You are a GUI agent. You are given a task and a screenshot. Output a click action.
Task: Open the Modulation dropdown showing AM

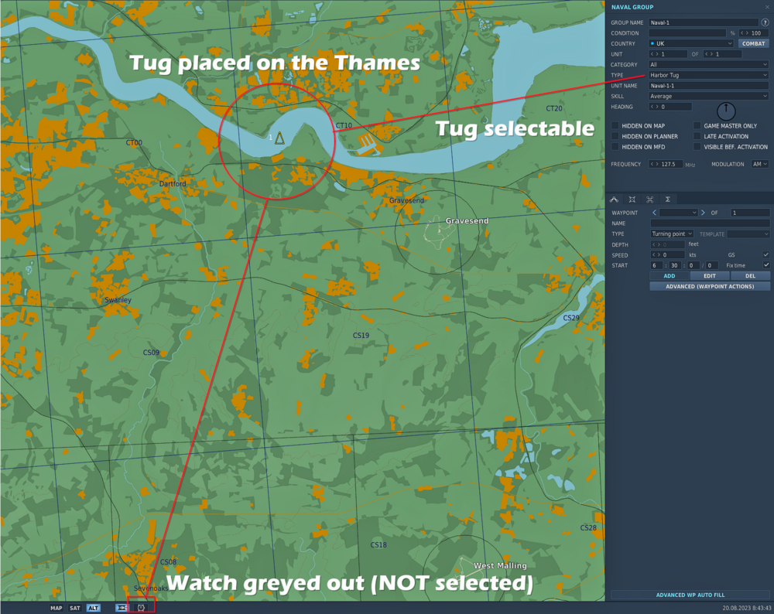click(x=759, y=164)
